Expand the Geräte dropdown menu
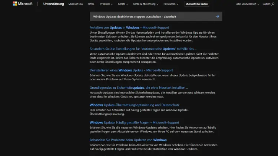Viewport: 278px width, 156px height. tap(123, 4)
